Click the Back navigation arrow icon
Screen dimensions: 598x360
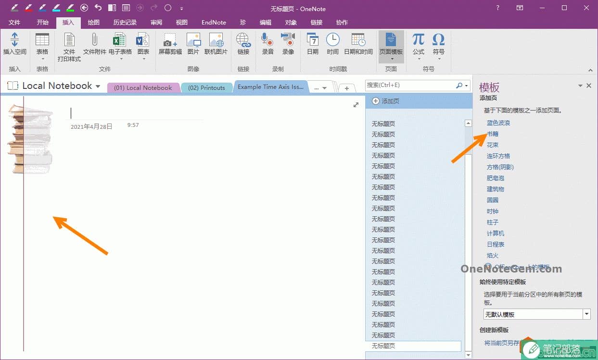[84, 8]
